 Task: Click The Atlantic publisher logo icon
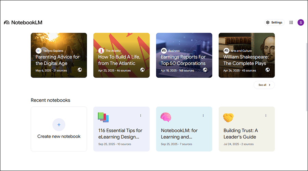[101, 51]
